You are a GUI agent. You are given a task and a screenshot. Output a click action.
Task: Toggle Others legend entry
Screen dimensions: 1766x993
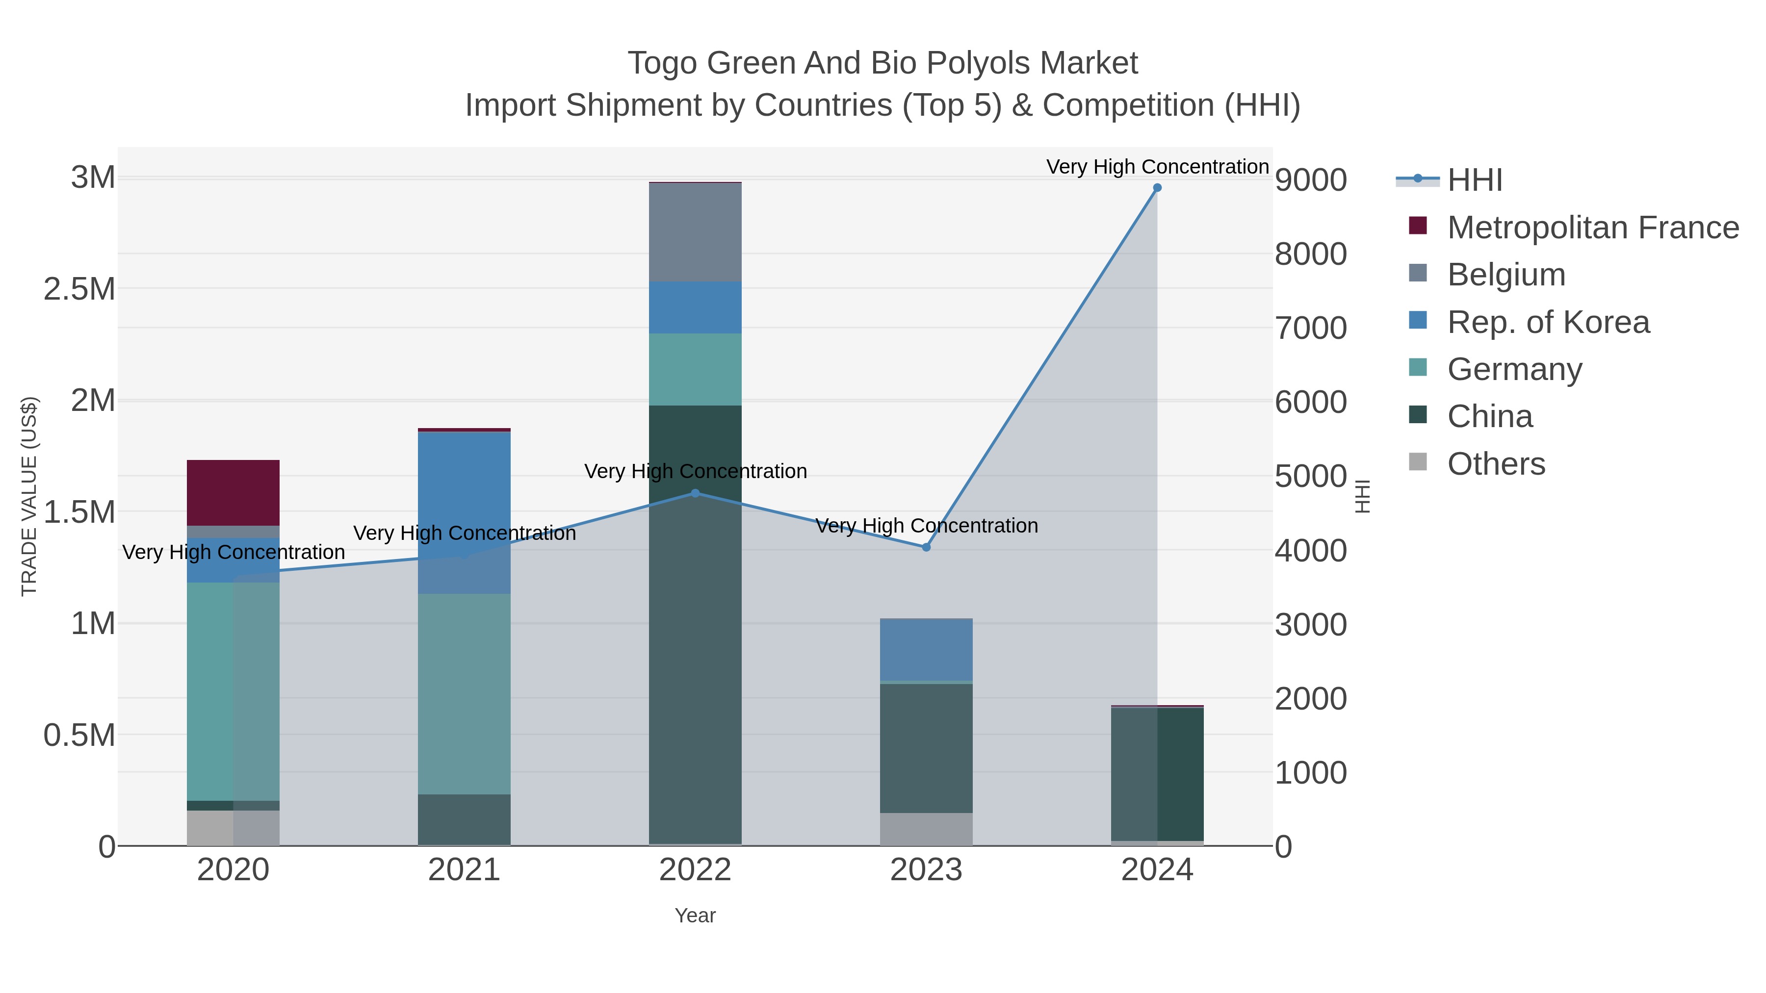pos(1477,463)
